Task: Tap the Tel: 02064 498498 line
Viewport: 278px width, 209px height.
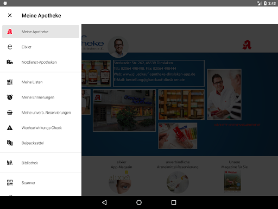Action: [145, 69]
